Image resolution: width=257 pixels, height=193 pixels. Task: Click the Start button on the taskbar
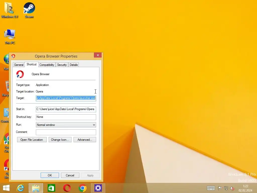(x=6, y=188)
